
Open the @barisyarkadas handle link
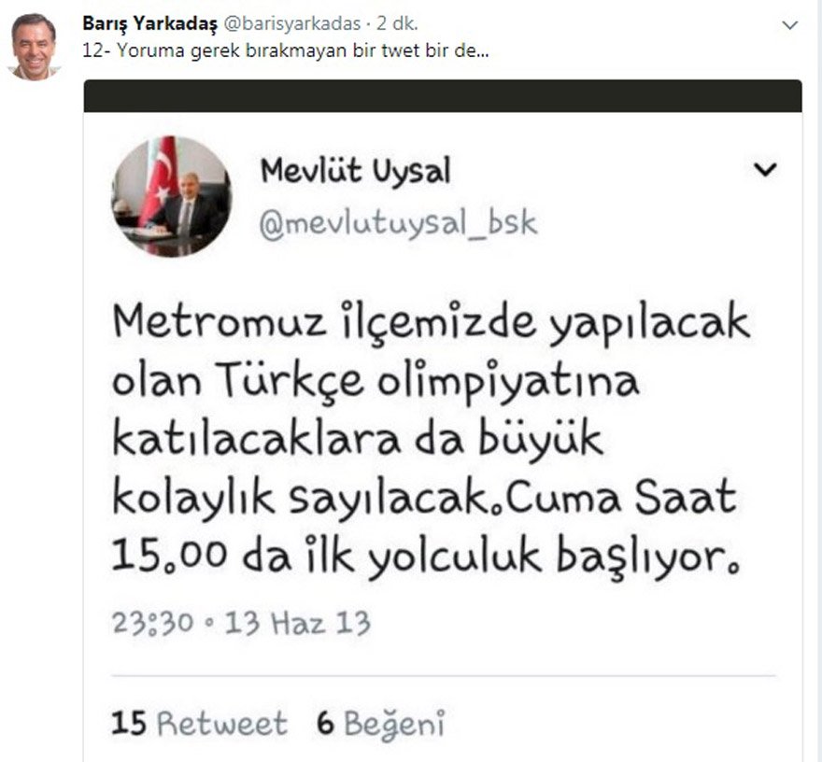point(292,23)
